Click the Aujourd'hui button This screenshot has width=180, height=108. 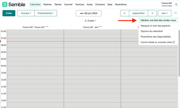pyautogui.click(x=138, y=13)
